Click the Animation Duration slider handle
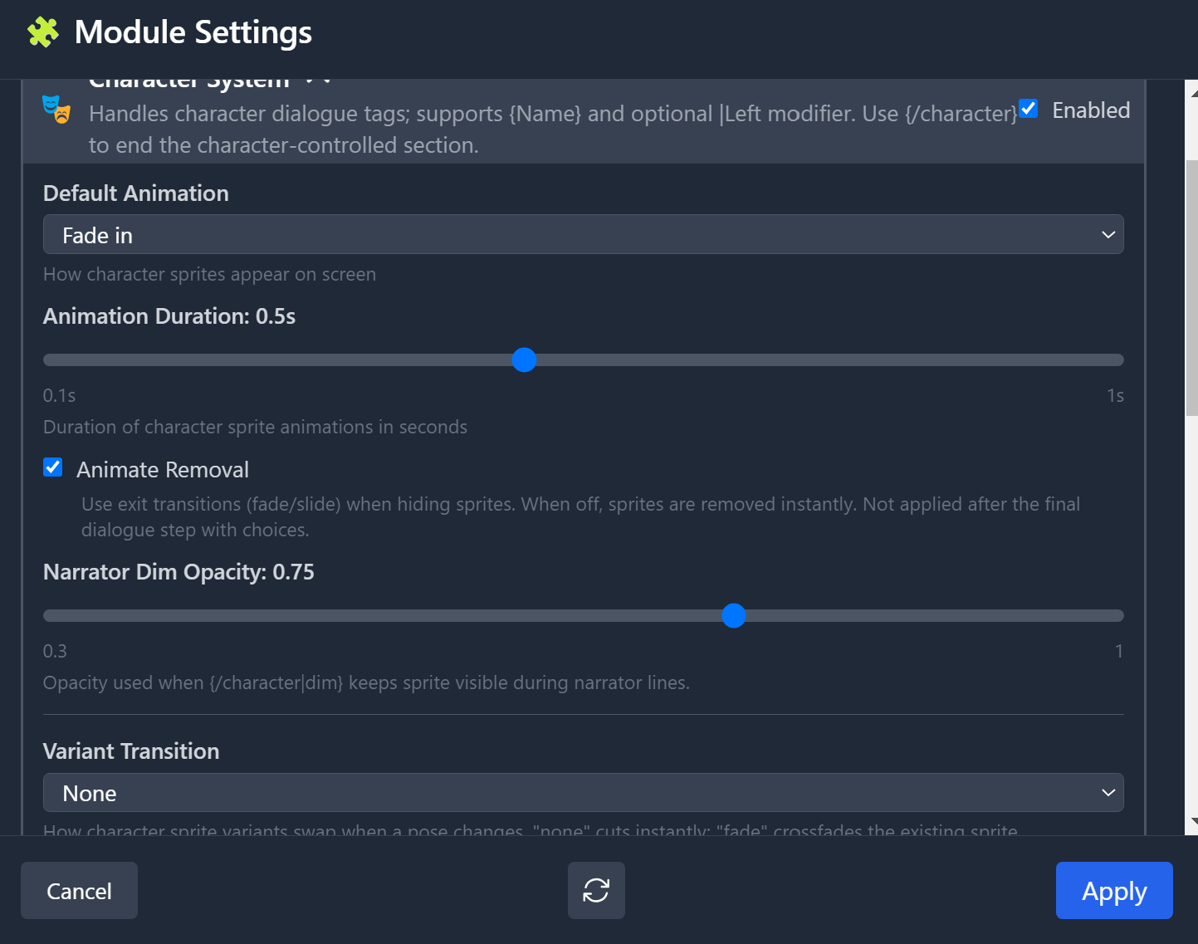Screen dimensions: 1198x944 click(x=524, y=360)
